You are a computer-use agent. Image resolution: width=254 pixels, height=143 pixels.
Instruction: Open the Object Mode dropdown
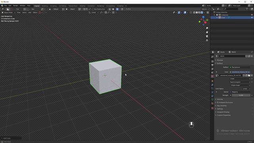[8, 12]
